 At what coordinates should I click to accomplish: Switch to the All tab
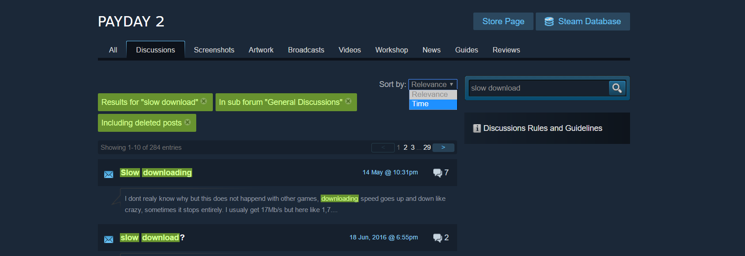(x=113, y=50)
